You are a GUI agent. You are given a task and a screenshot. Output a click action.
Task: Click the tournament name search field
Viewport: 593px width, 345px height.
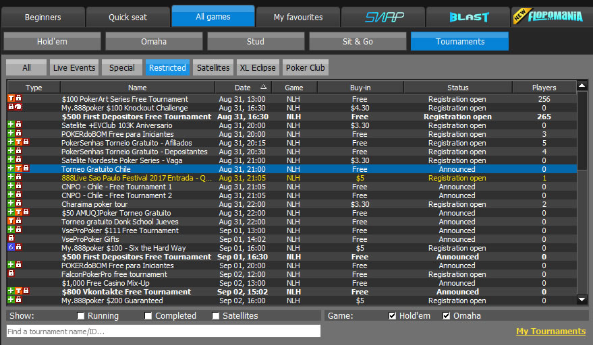tap(163, 331)
